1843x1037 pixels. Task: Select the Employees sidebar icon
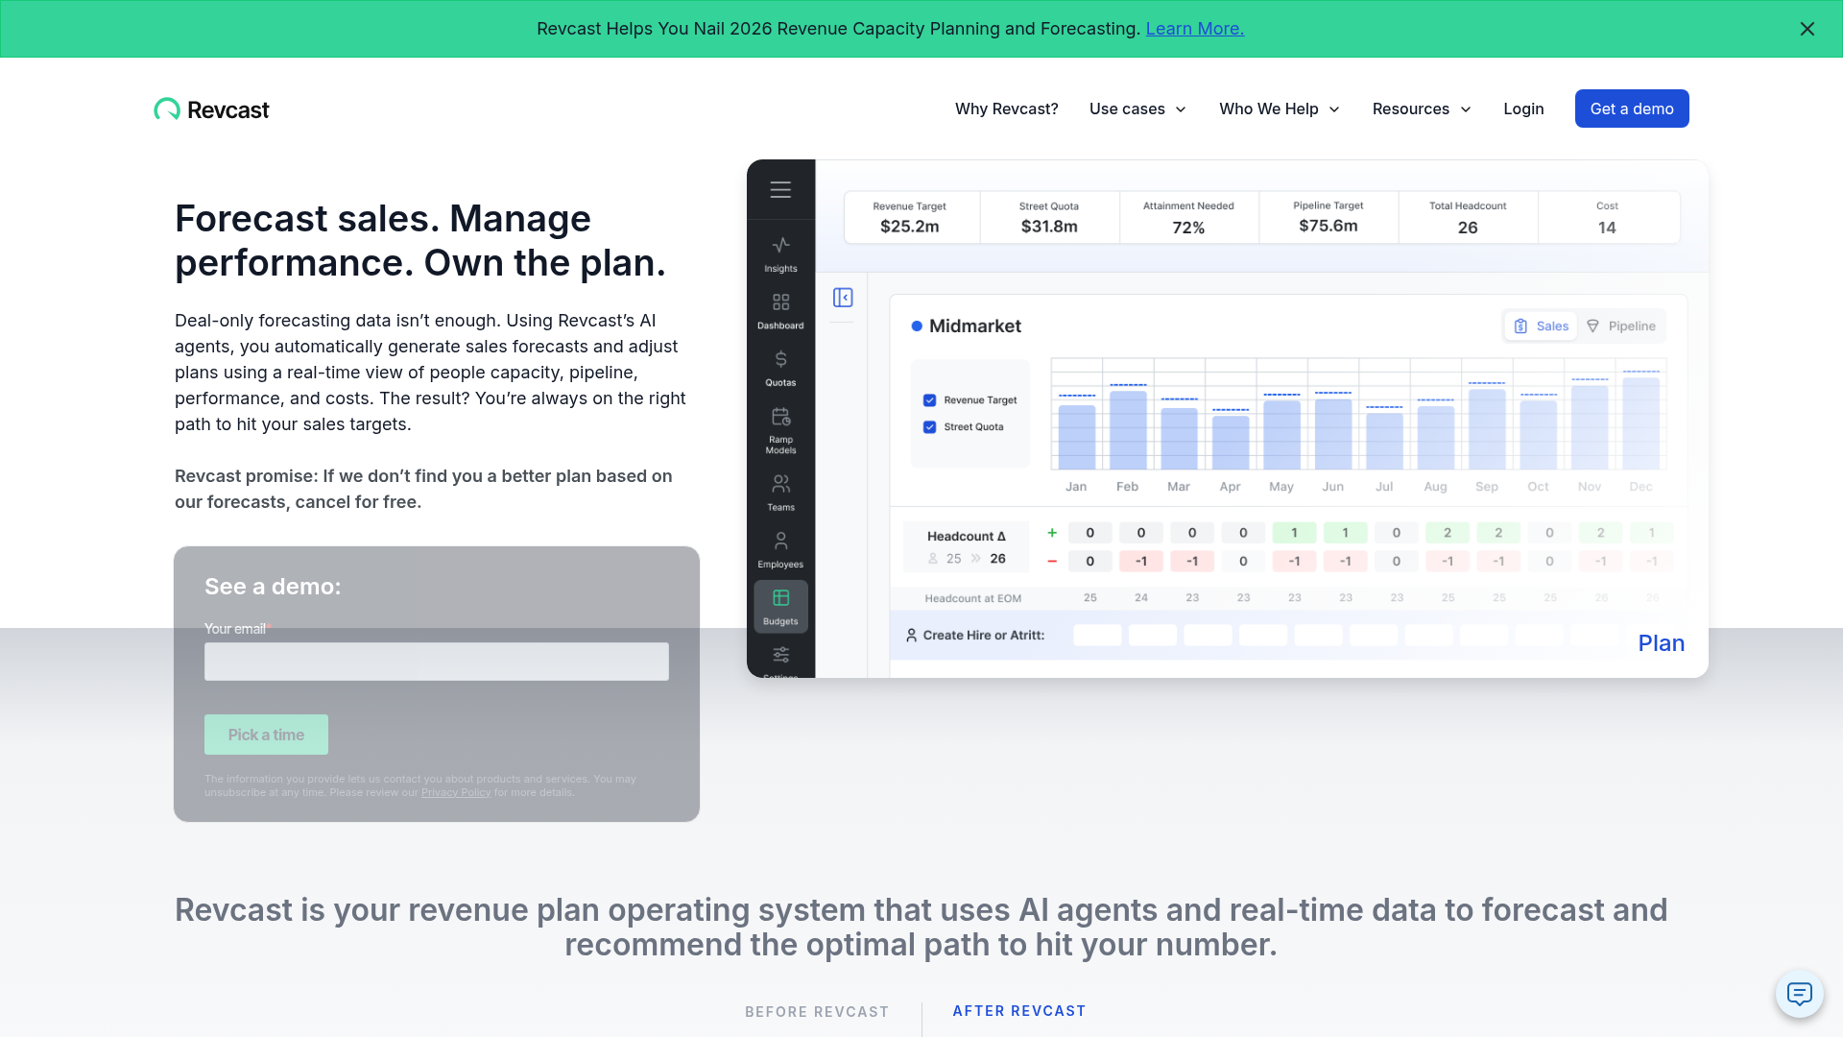pos(780,548)
